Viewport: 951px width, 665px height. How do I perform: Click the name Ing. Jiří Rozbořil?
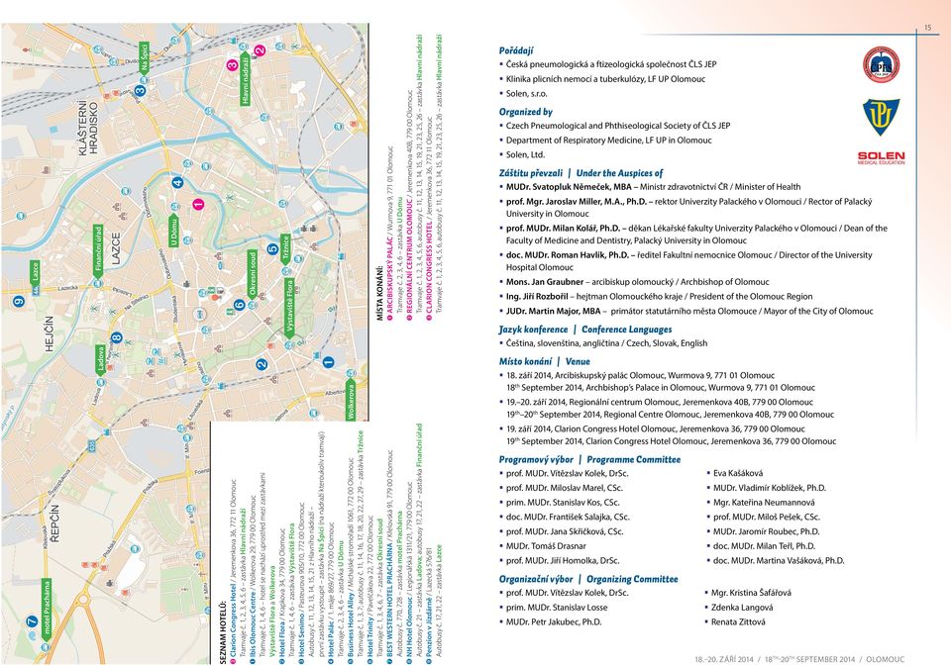click(537, 296)
